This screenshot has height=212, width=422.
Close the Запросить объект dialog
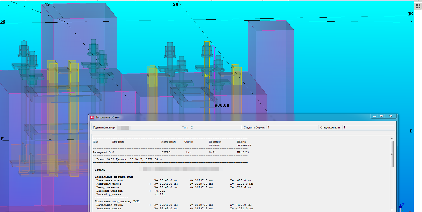pyautogui.click(x=391, y=116)
